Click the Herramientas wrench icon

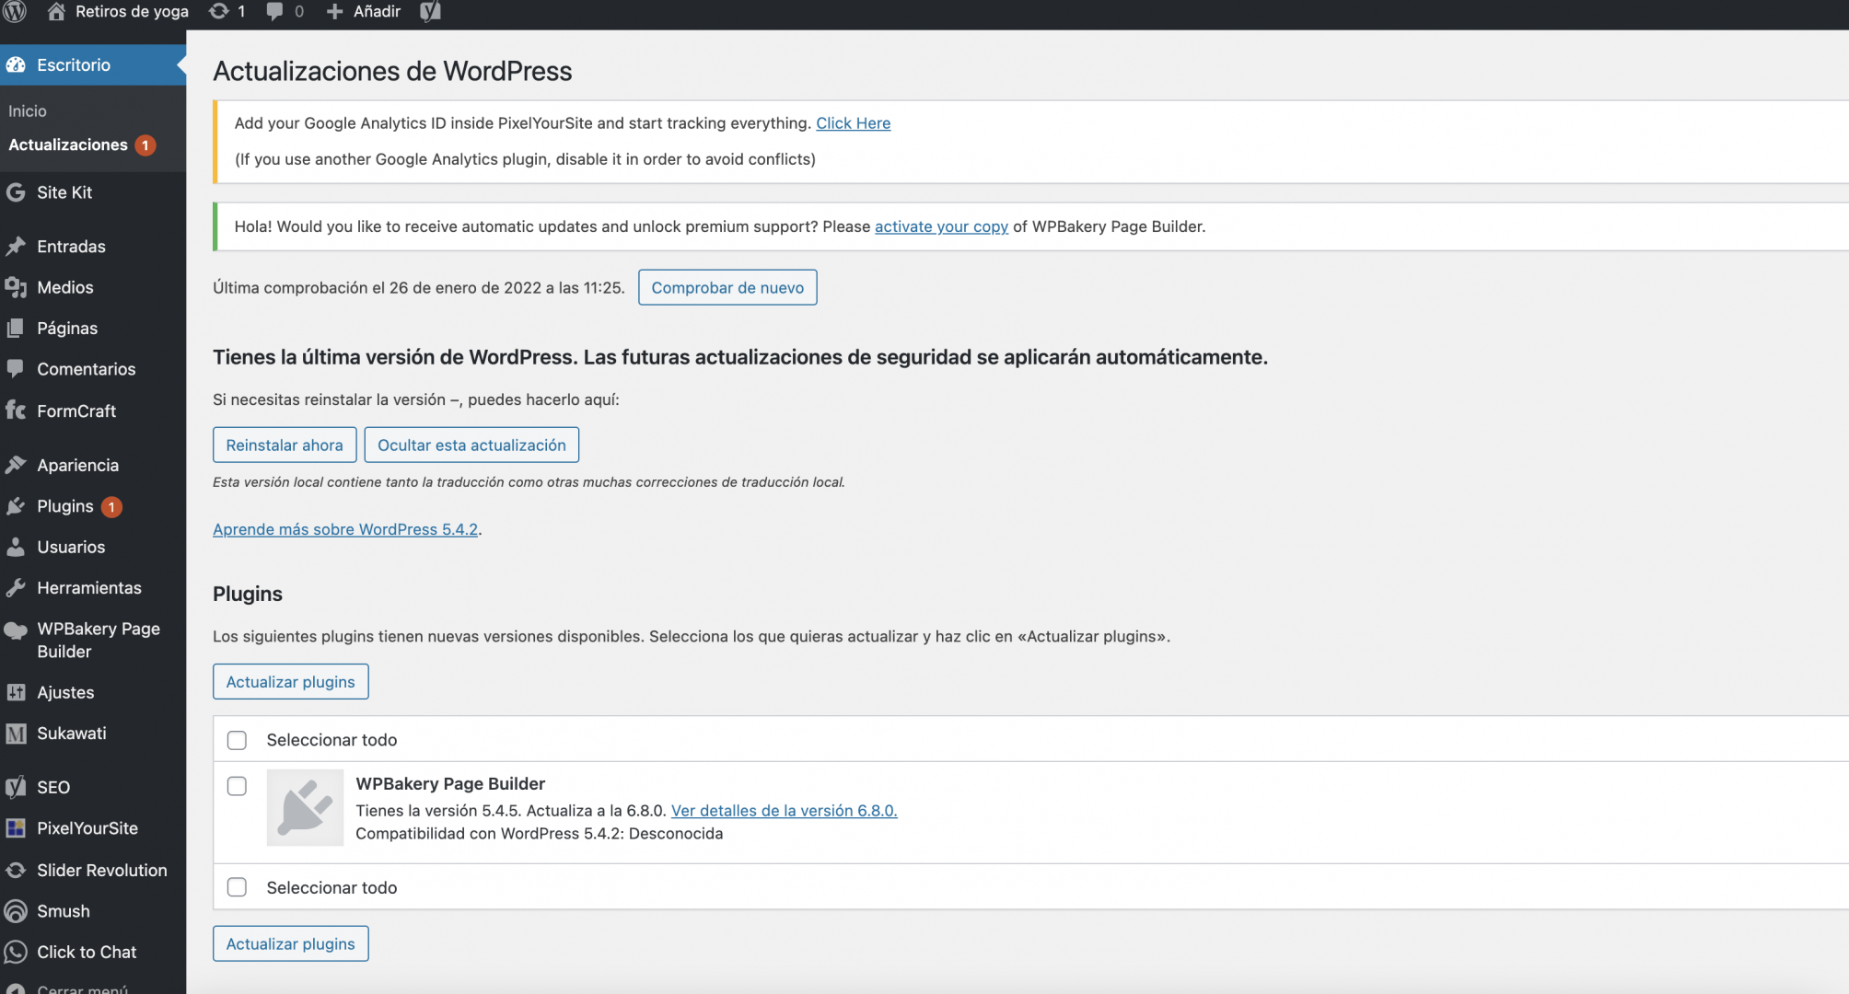coord(16,587)
